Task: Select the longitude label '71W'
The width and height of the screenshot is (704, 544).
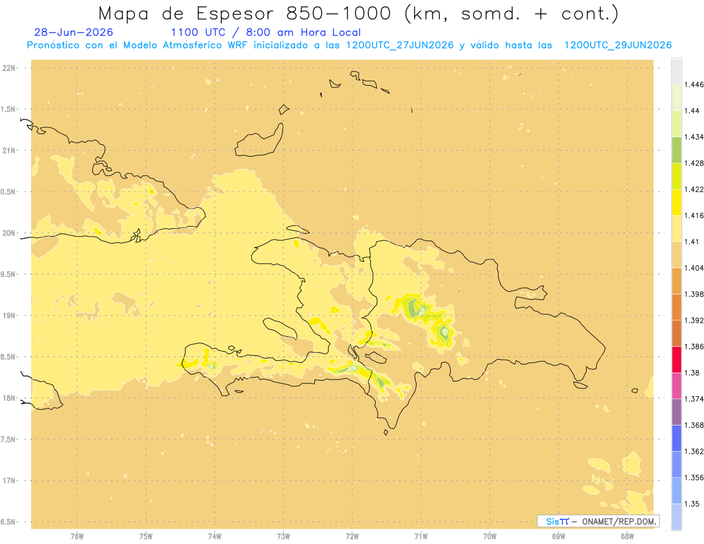Action: pyautogui.click(x=421, y=536)
